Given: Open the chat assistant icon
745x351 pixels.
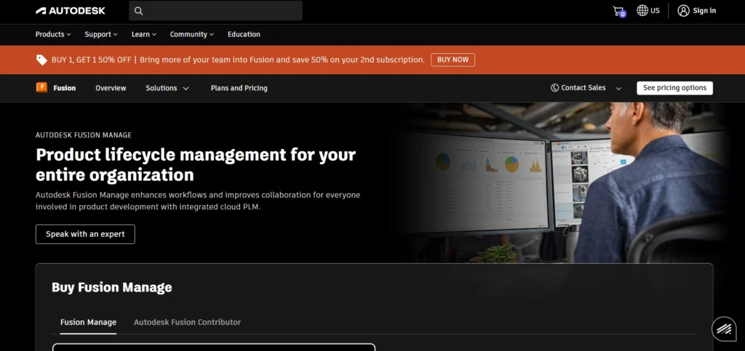Looking at the screenshot, I should pyautogui.click(x=724, y=328).
